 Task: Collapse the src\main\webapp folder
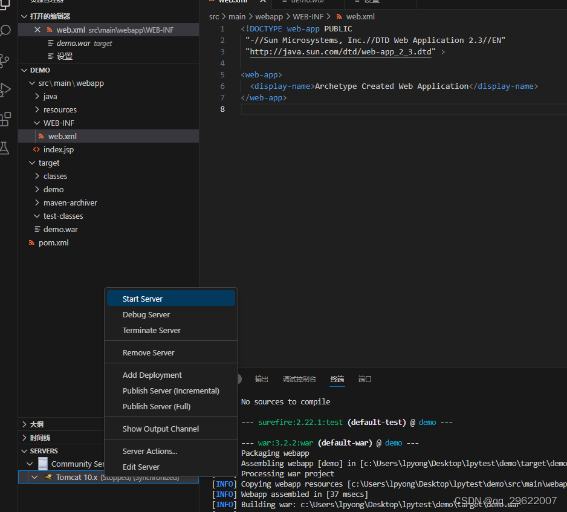tap(32, 83)
